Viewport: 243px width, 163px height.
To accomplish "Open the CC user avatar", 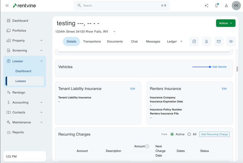I will pos(236,6).
